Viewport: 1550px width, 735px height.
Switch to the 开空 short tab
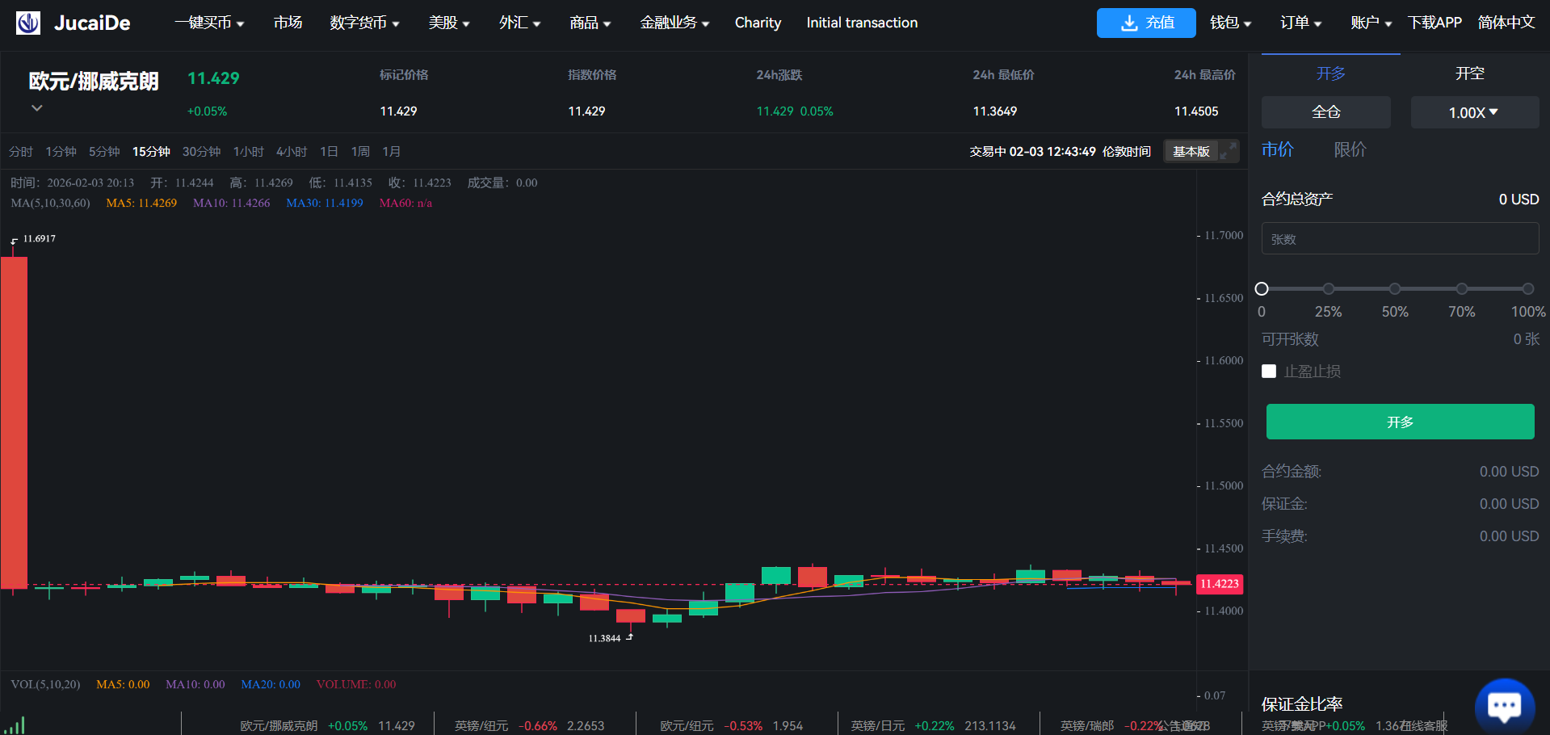1469,73
